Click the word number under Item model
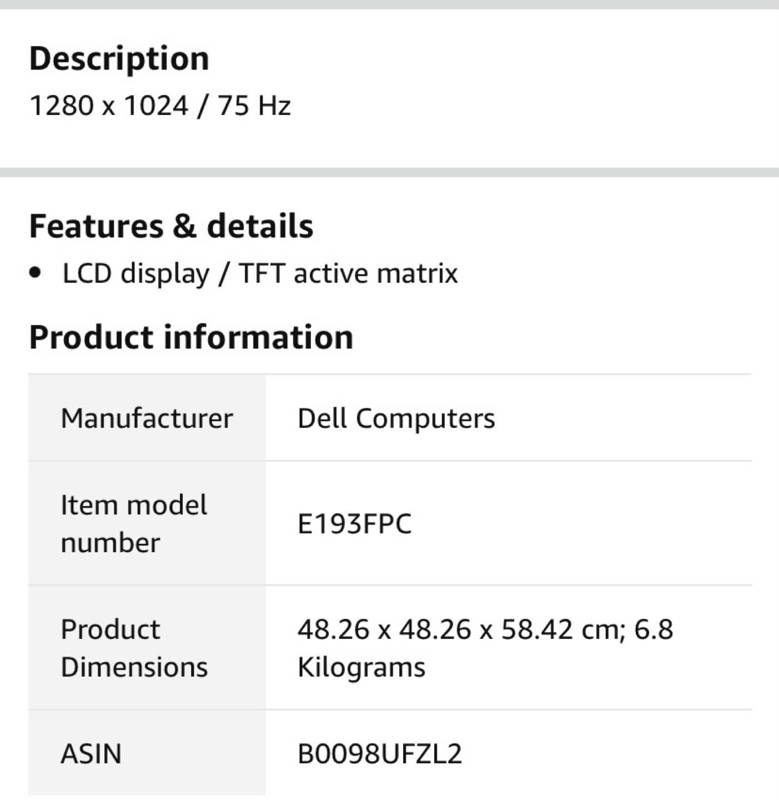 [110, 543]
